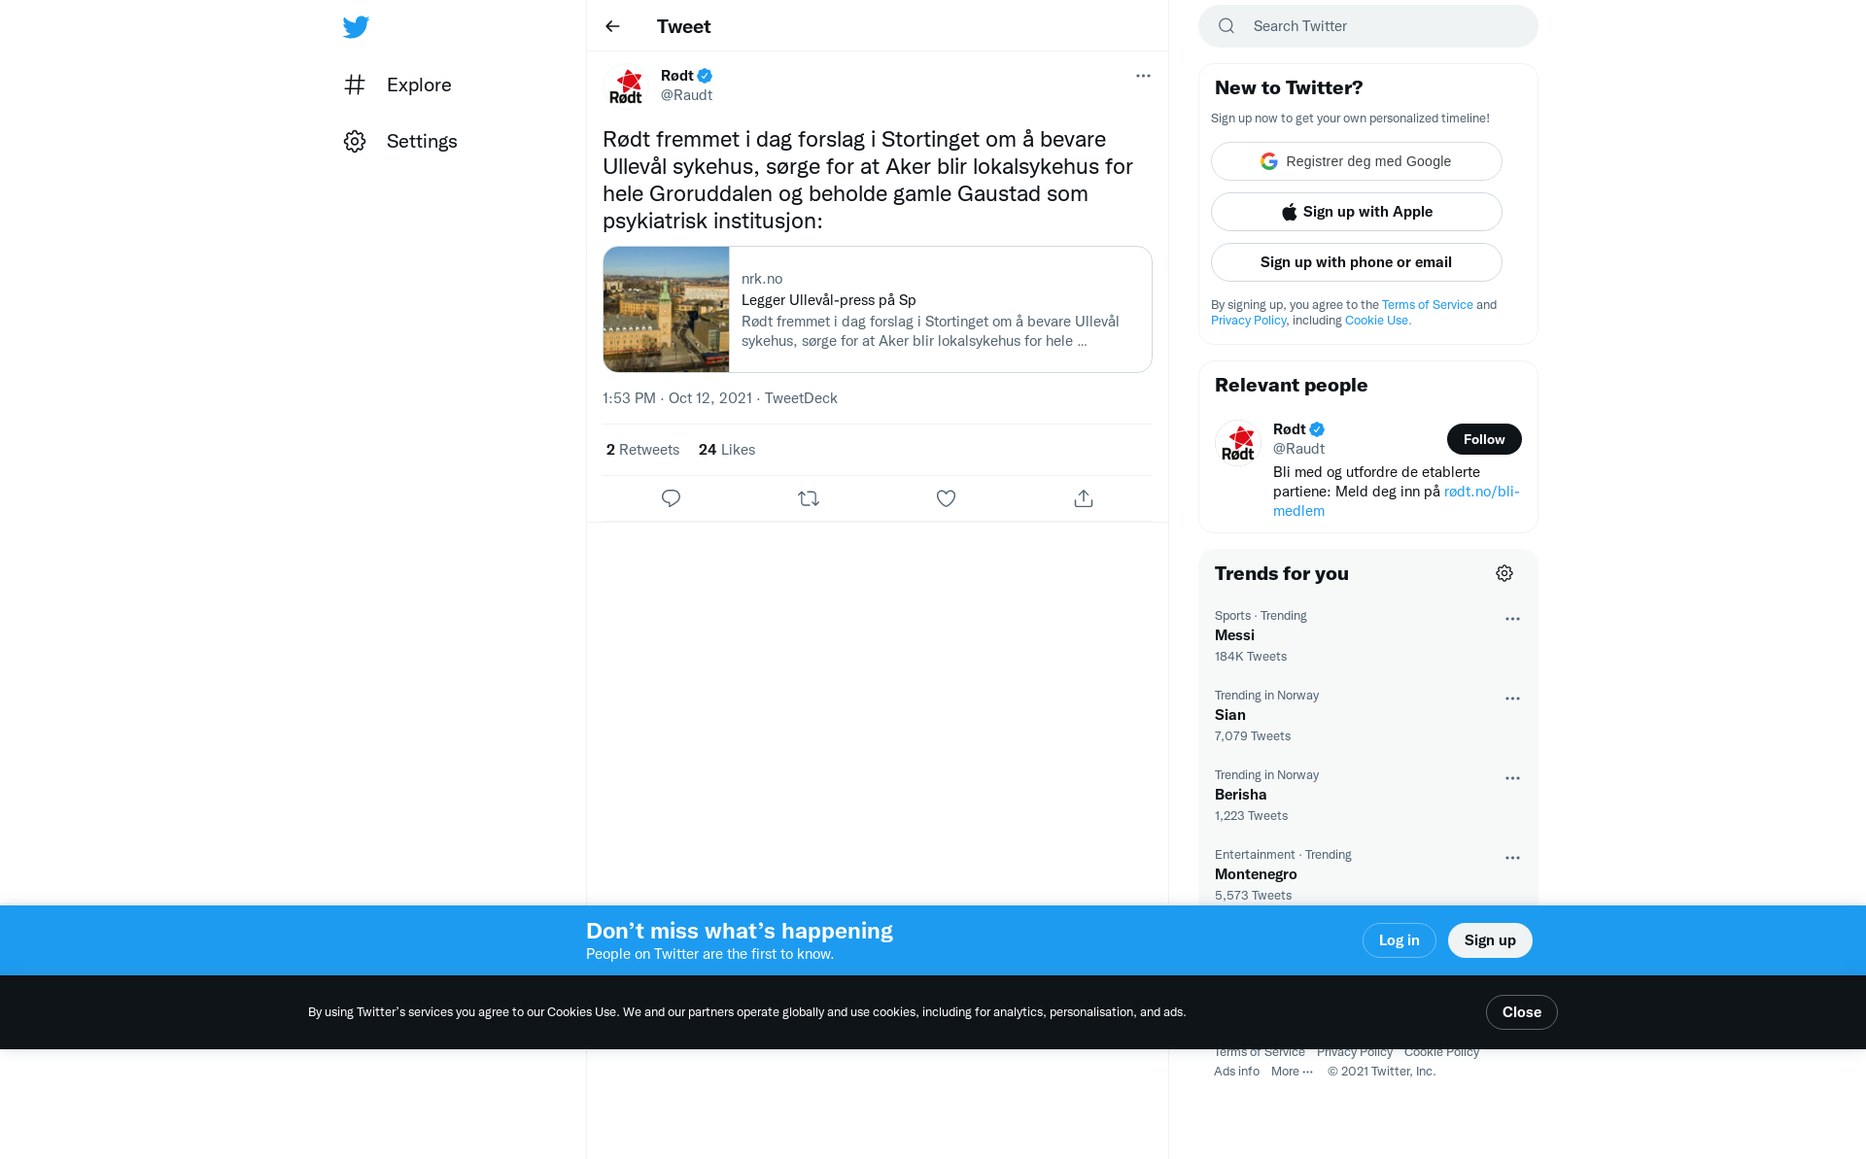
Task: Open Trends settings gear icon
Action: (1504, 573)
